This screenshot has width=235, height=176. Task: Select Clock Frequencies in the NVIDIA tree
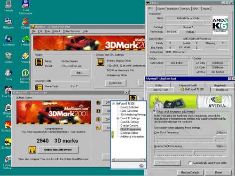[x=131, y=129]
